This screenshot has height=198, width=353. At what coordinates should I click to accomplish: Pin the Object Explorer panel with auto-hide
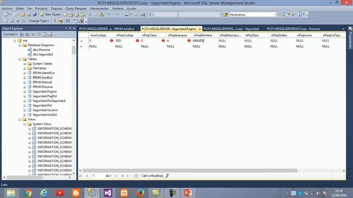coord(70,29)
